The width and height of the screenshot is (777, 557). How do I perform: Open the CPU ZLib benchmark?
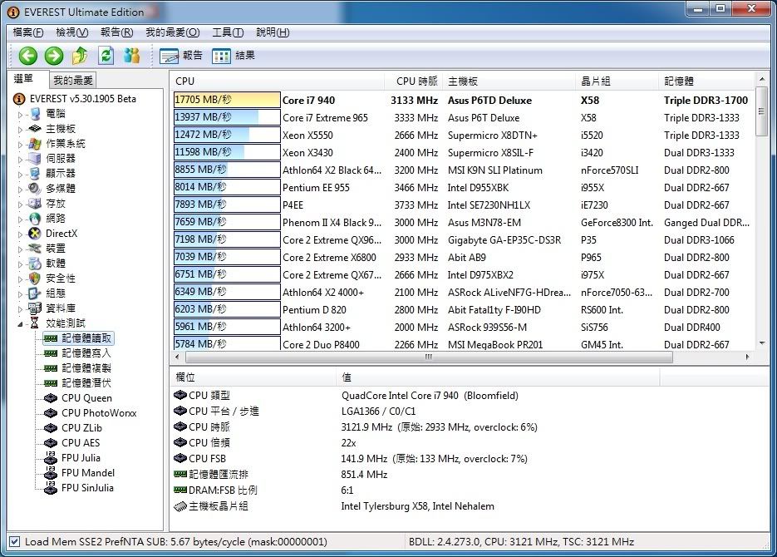(x=81, y=427)
